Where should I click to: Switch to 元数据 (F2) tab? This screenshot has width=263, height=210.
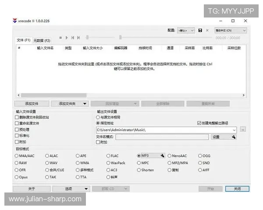pos(42,41)
